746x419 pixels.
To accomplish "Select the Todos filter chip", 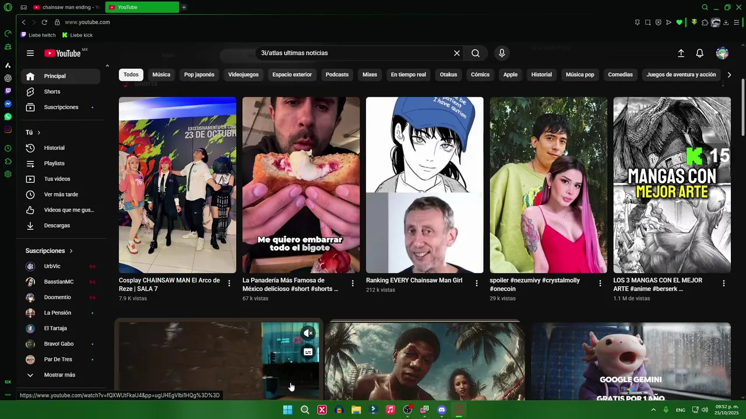I will [x=131, y=74].
